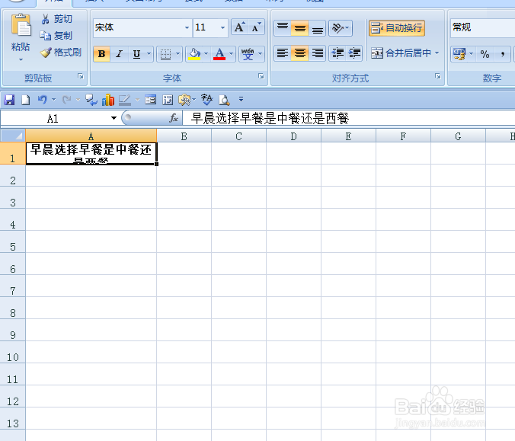Expand the borders dropdown arrow
The image size is (515, 441).
pos(178,53)
